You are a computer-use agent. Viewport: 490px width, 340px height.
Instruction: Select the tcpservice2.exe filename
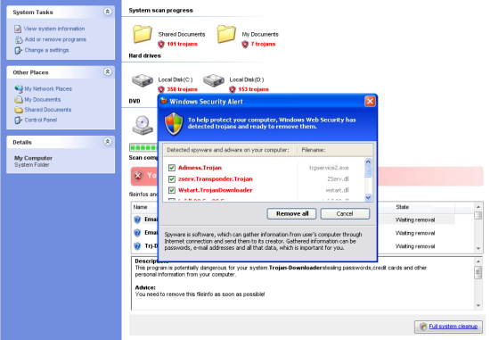[329, 168]
